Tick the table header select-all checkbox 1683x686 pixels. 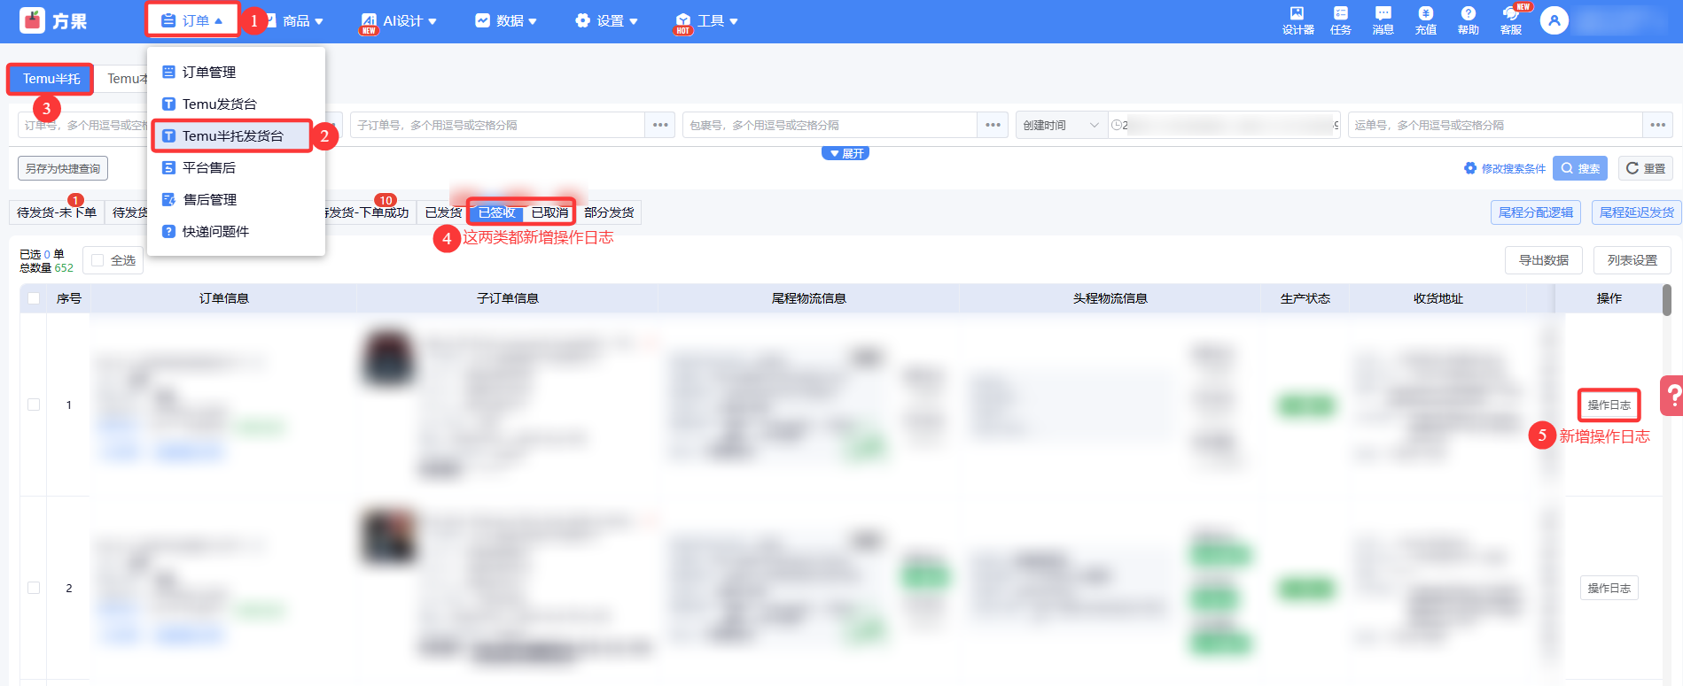click(34, 298)
